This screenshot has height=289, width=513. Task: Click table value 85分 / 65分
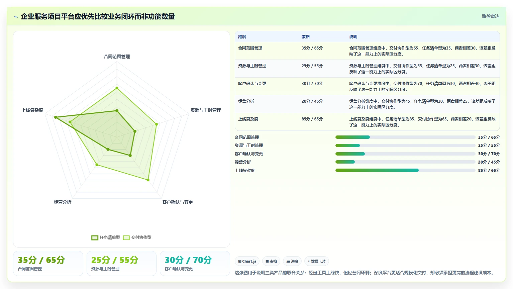[x=312, y=119]
